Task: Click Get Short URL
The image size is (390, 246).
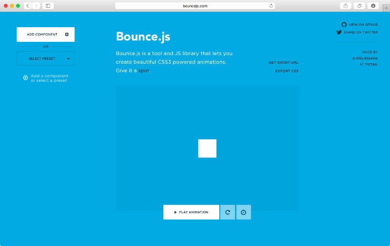Action: [284, 63]
